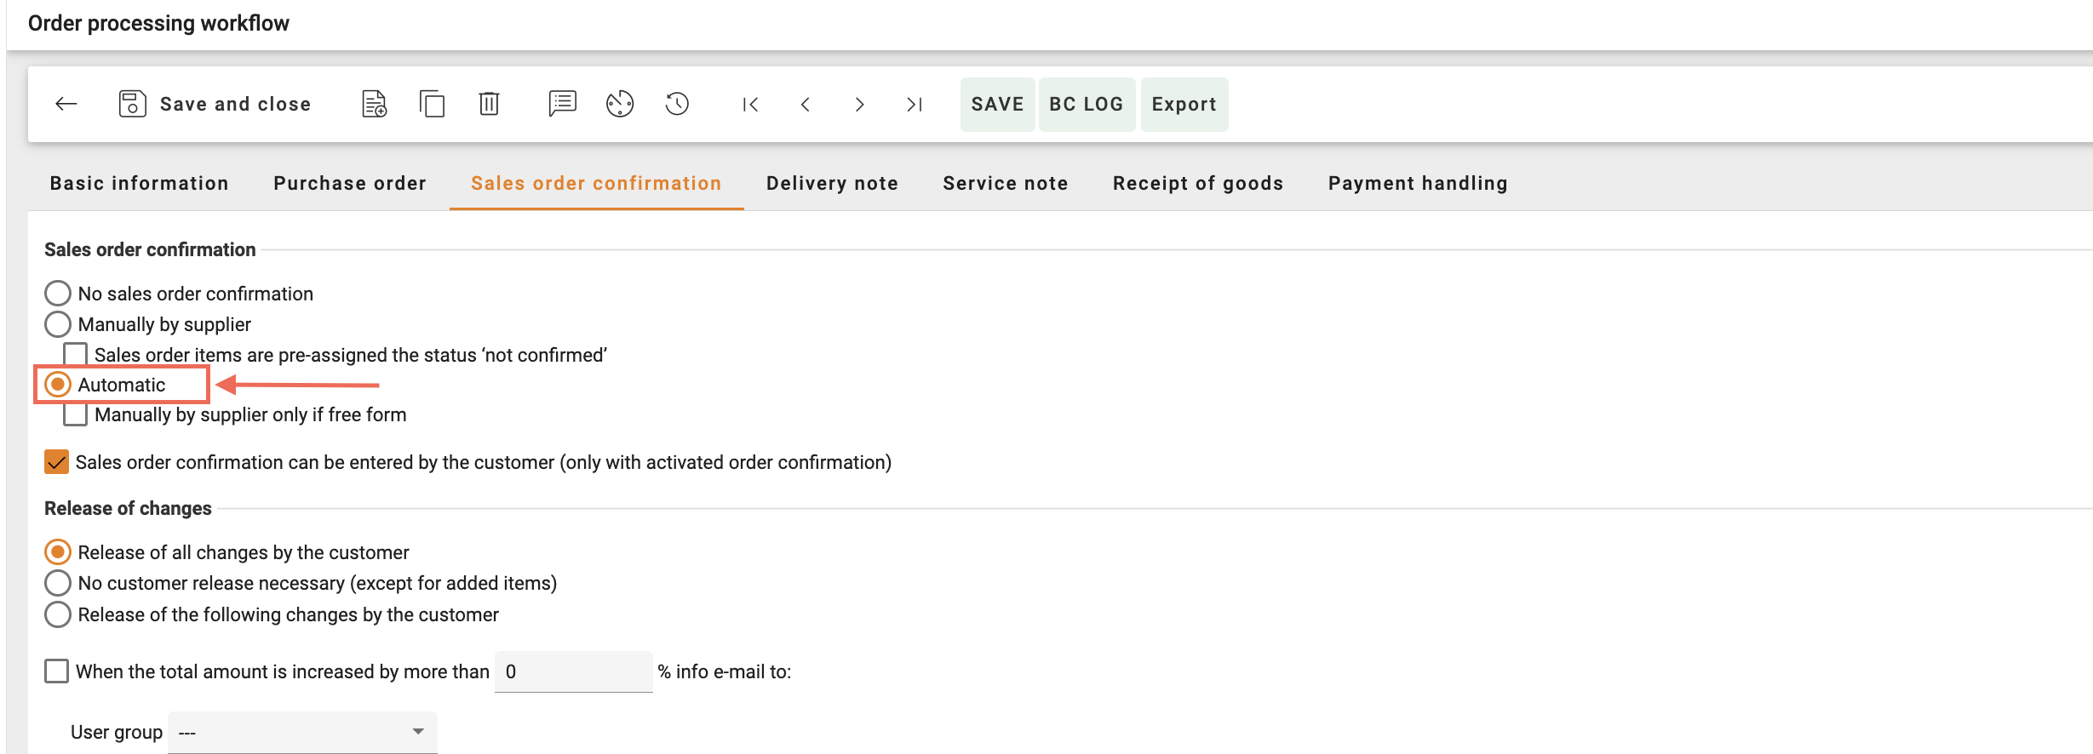Click the percentage increase input field
Image resolution: width=2093 pixels, height=754 pixels.
pyautogui.click(x=573, y=671)
